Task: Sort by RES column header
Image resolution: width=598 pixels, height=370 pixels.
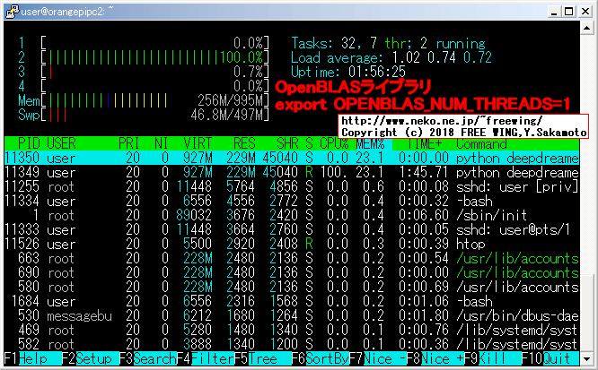Action: pyautogui.click(x=244, y=143)
